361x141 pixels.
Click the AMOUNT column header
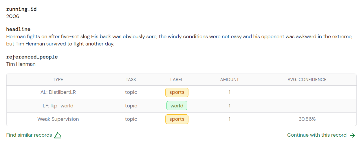[230, 80]
